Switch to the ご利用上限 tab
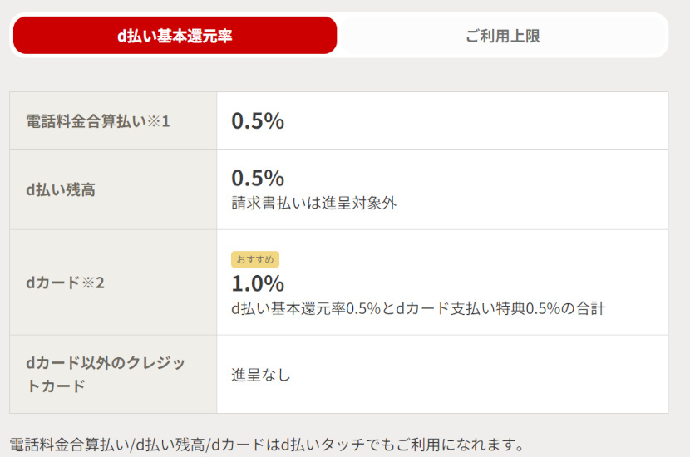Viewport: 690px width, 457px height. pyautogui.click(x=503, y=36)
